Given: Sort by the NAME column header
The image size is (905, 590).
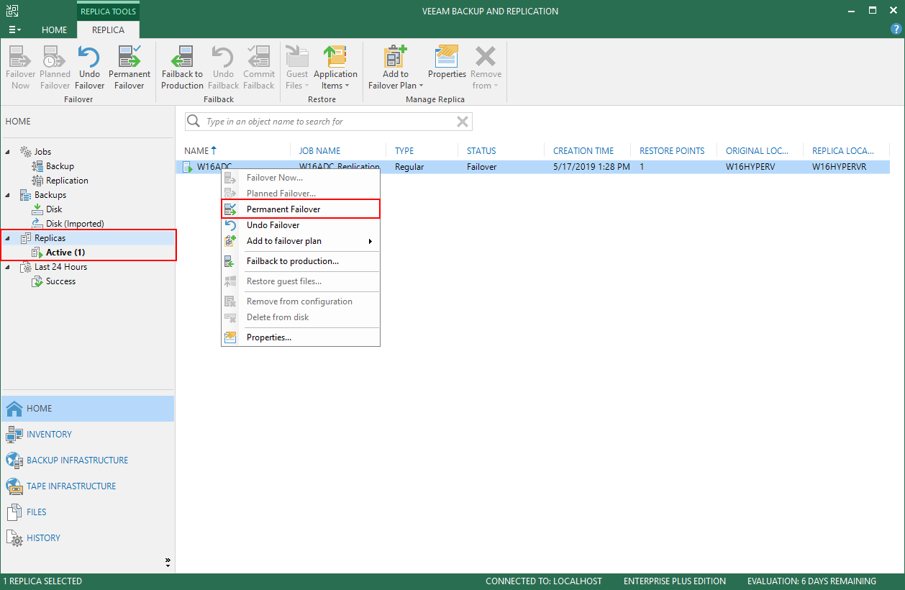Looking at the screenshot, I should coord(200,151).
